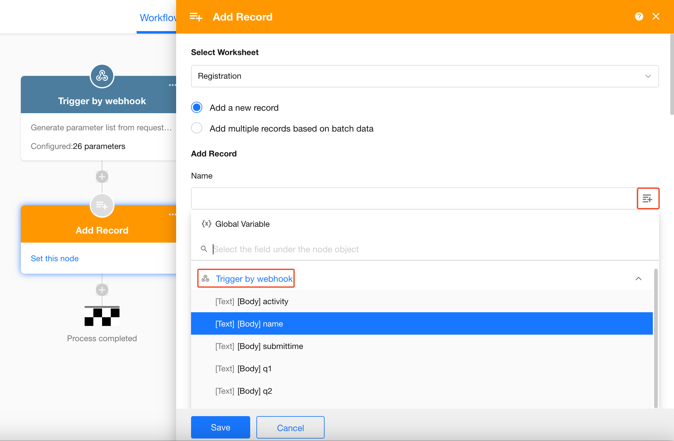Screen dimensions: 674x441
Task: Close the Add Record panel
Action: click(x=656, y=16)
